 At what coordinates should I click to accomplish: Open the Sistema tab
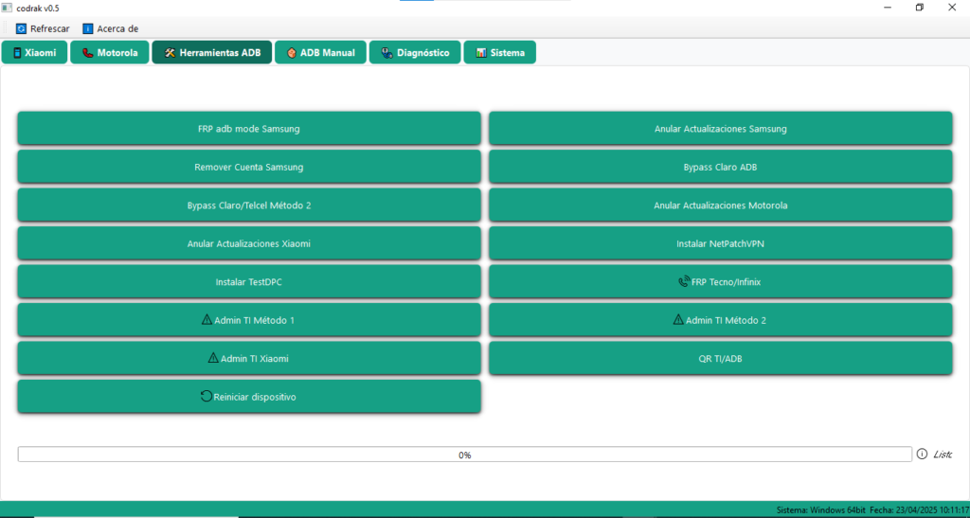point(500,53)
